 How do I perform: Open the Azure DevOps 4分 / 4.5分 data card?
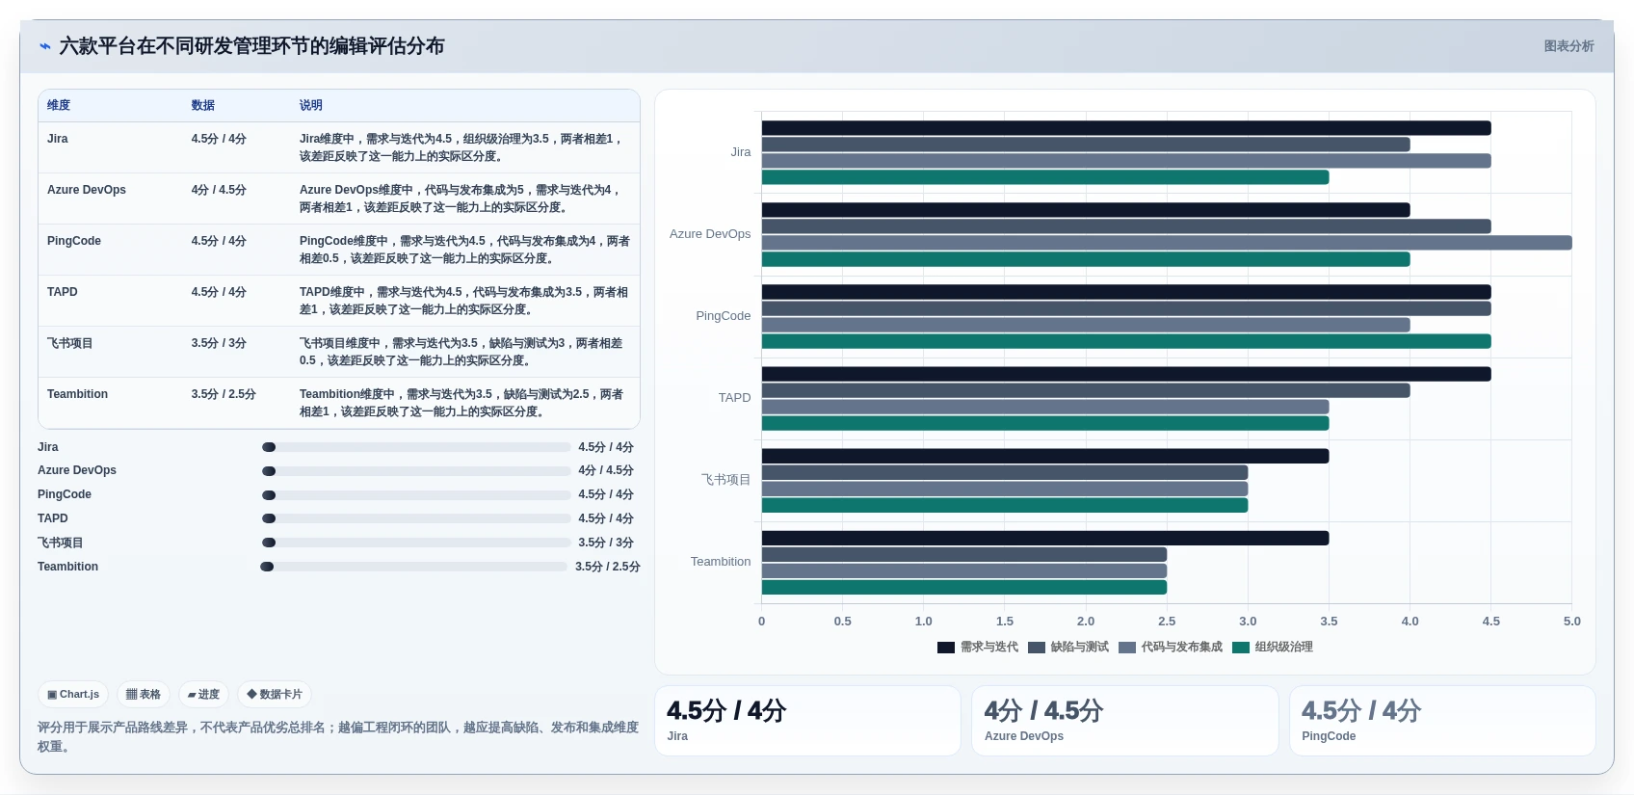[x=1125, y=721]
